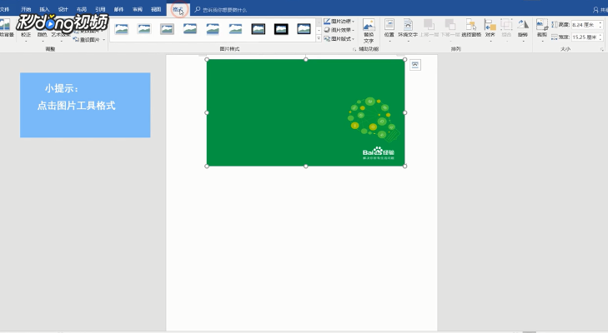Open the 选择窗格 selection pane
The image size is (608, 333).
point(471,28)
